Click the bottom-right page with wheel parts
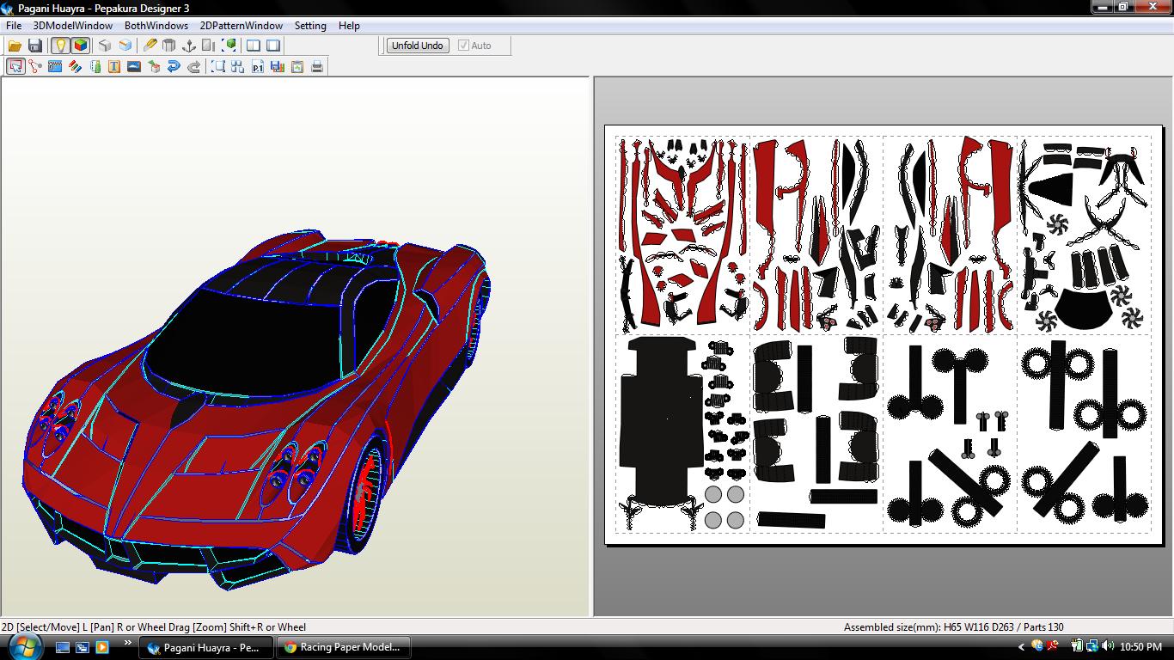This screenshot has width=1174, height=660. [x=1085, y=433]
